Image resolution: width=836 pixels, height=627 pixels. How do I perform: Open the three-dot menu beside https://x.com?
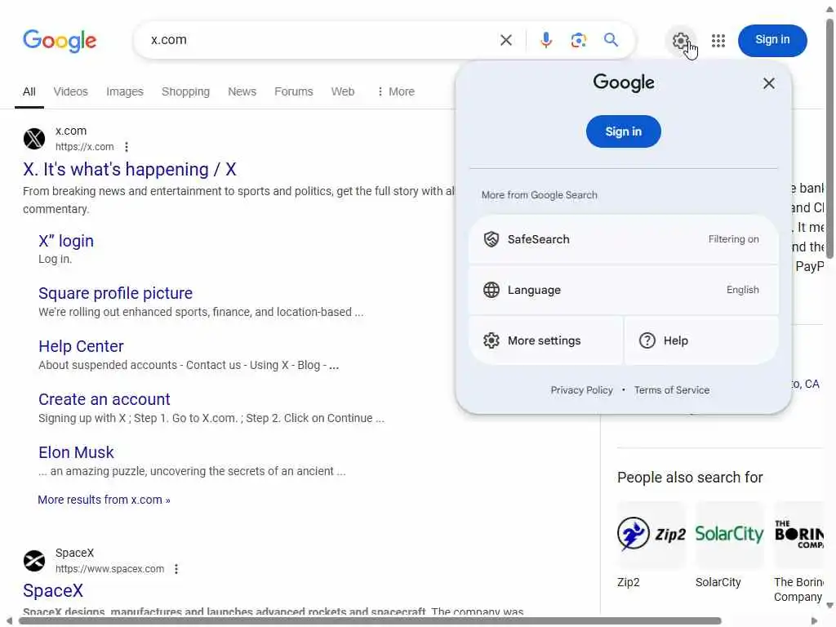coord(127,147)
